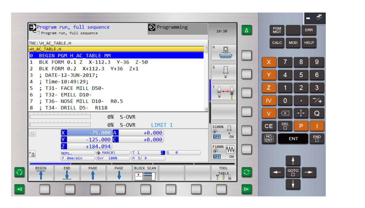
Task: Click the up arrow navigation key
Action: point(293,160)
